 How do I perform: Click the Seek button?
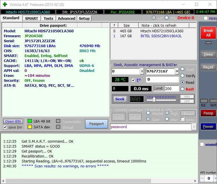tap(120, 99)
